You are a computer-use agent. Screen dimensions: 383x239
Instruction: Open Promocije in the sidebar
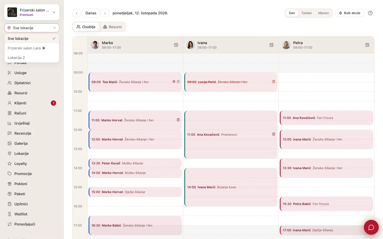pos(32,174)
